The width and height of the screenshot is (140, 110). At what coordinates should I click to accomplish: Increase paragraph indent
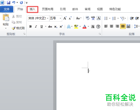click(x=137, y=18)
